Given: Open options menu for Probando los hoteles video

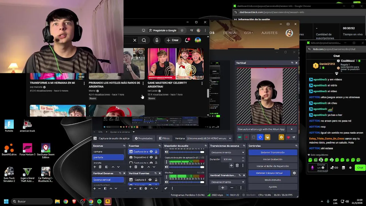Looking at the screenshot, I should pyautogui.click(x=143, y=83).
